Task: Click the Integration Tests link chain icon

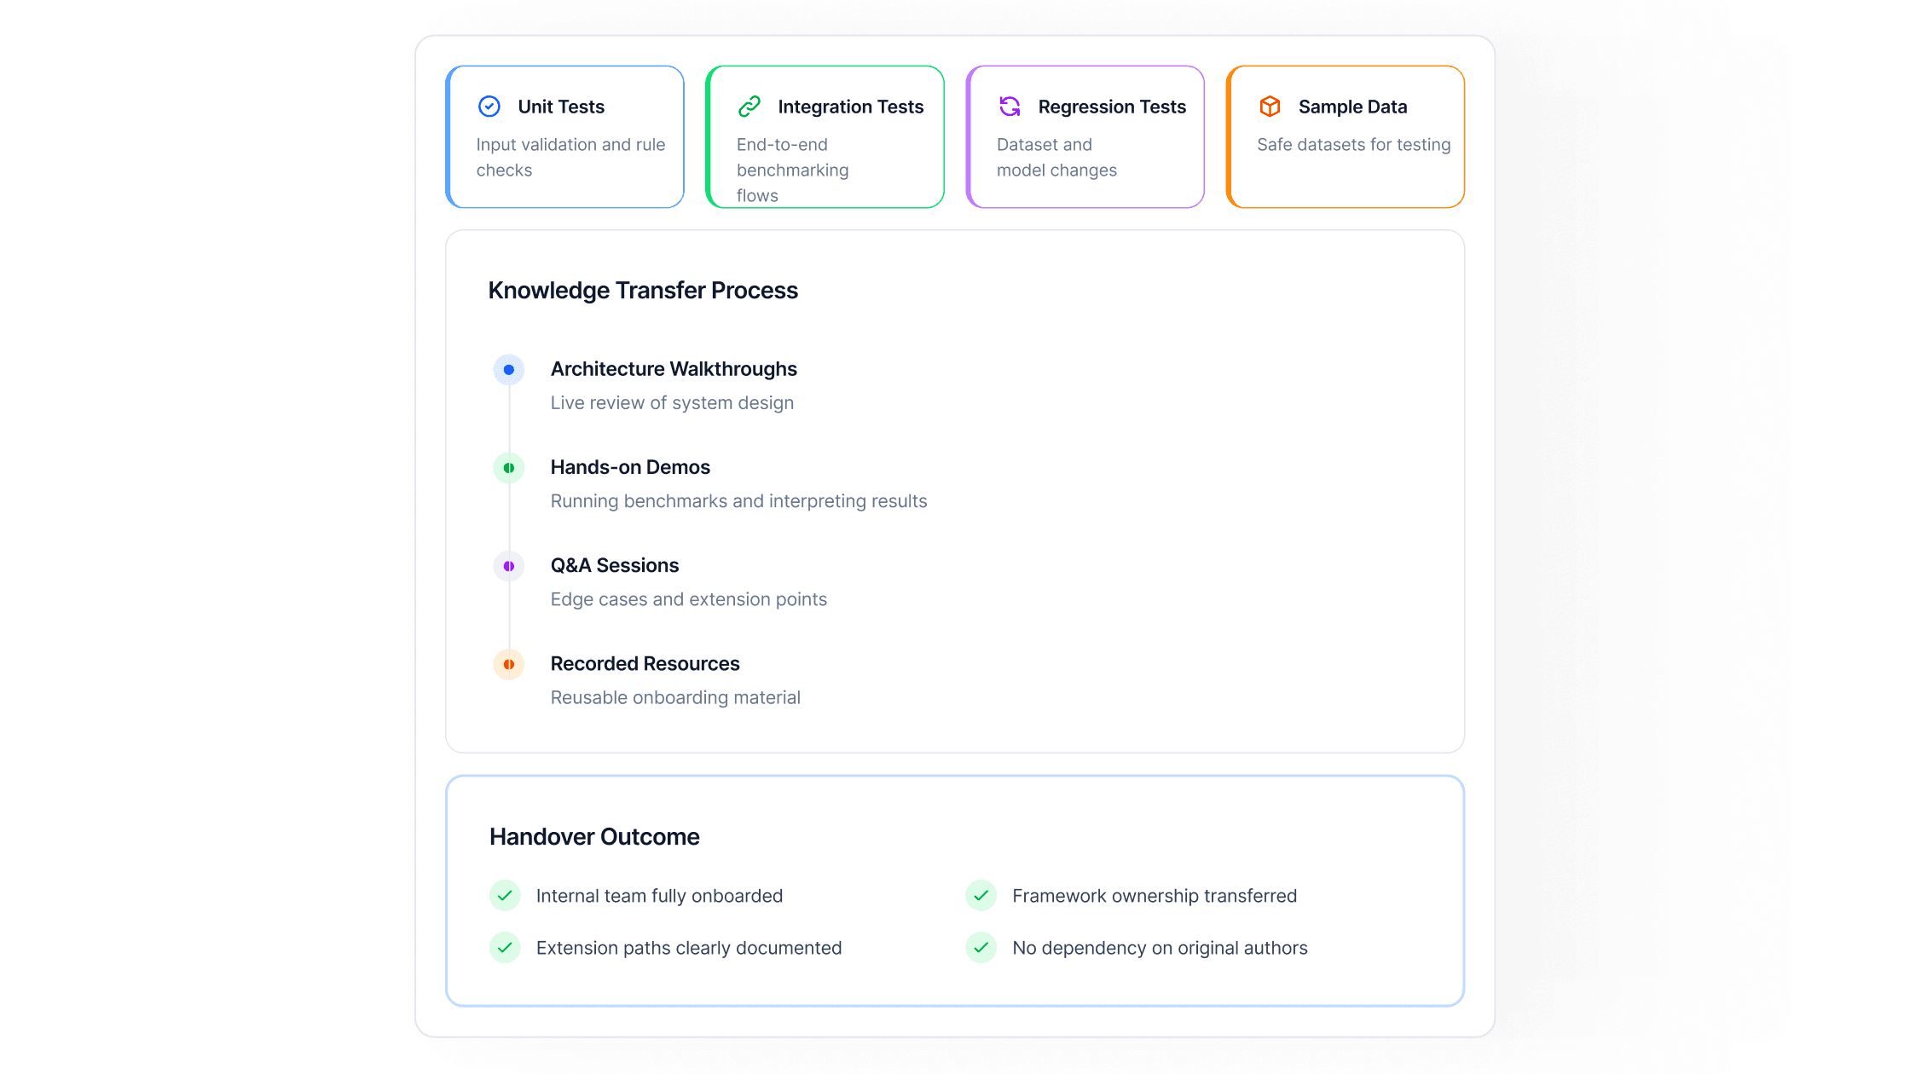Action: click(750, 107)
